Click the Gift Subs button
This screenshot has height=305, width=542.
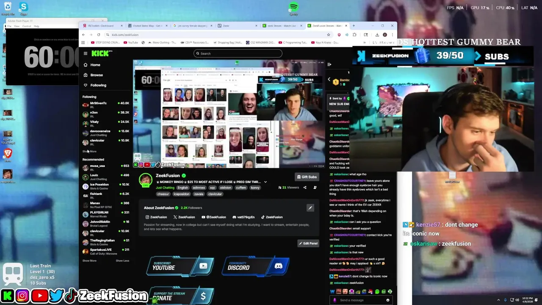click(307, 177)
